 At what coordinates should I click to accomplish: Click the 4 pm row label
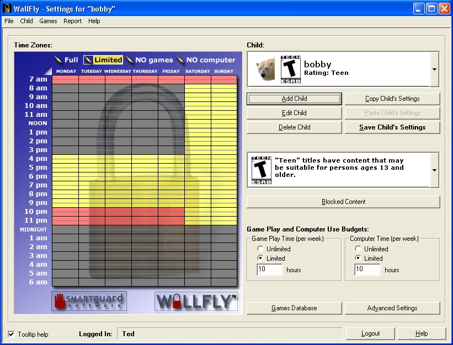click(x=38, y=159)
